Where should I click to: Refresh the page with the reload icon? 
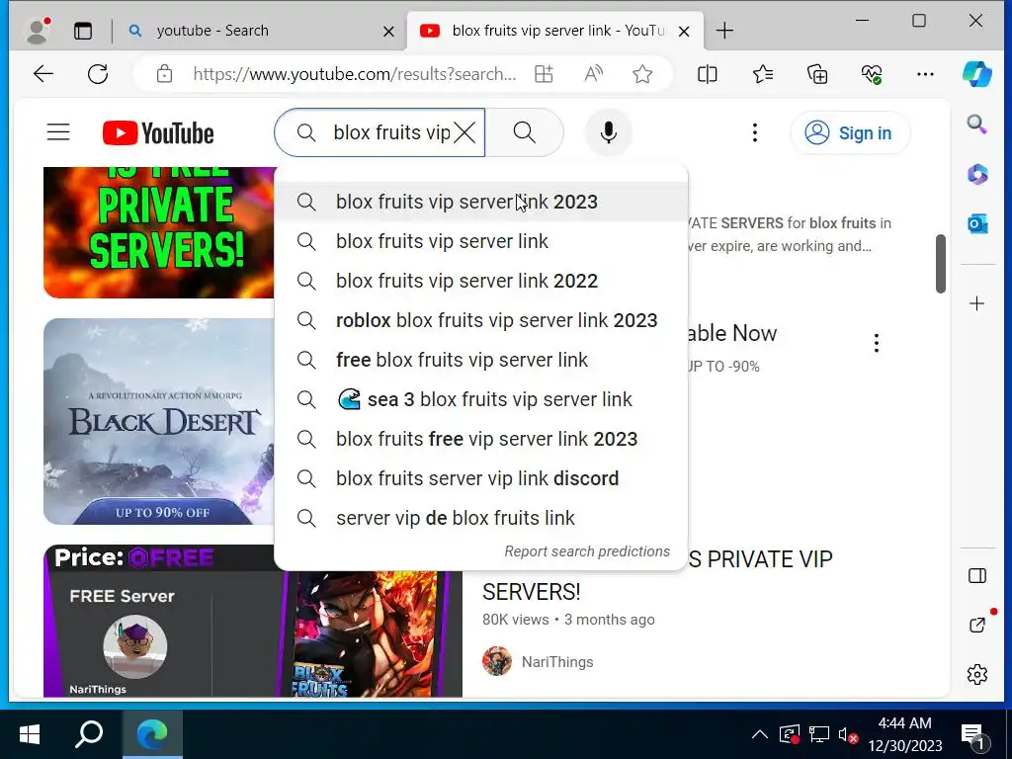[x=98, y=74]
